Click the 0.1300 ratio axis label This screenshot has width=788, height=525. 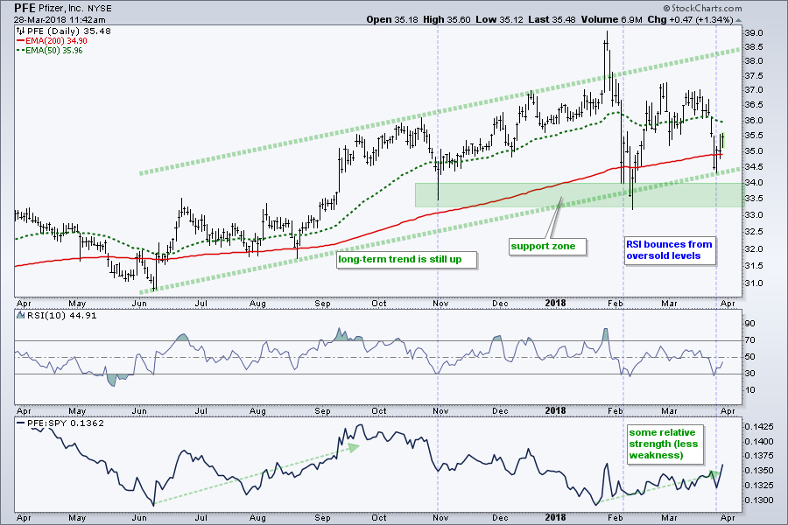pos(759,500)
